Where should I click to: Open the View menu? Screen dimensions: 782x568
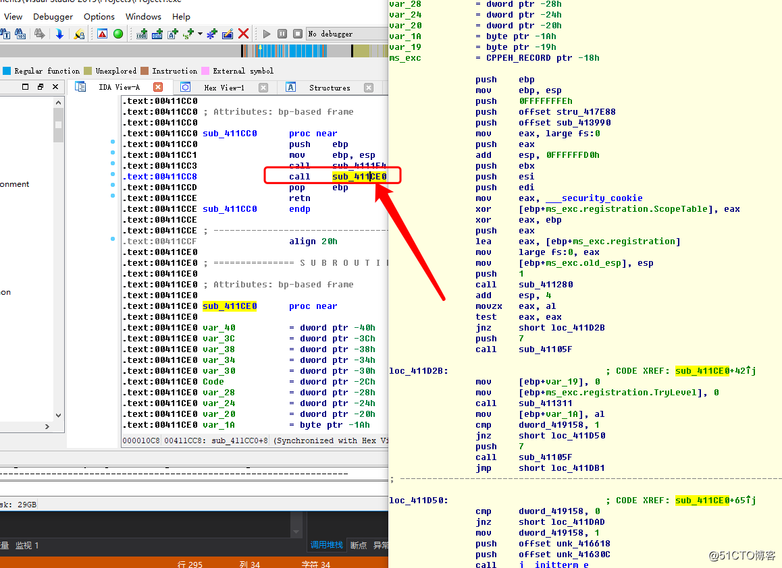pos(13,16)
